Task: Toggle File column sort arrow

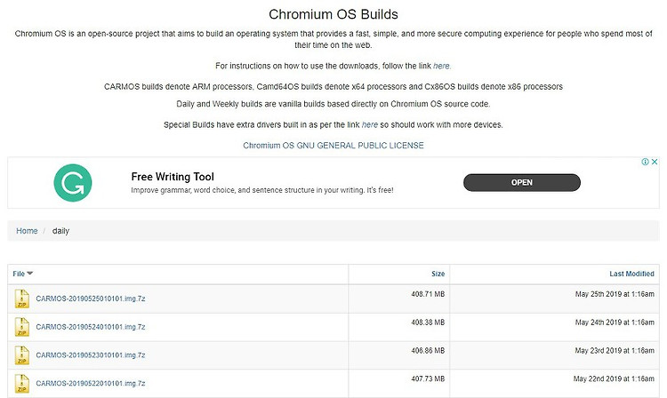Action: click(29, 273)
